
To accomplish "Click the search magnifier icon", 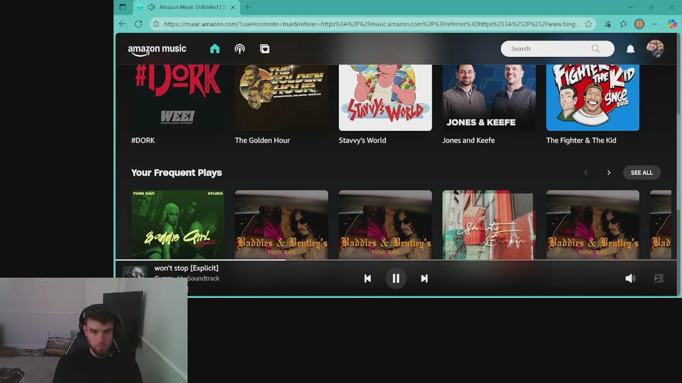I will [x=596, y=49].
